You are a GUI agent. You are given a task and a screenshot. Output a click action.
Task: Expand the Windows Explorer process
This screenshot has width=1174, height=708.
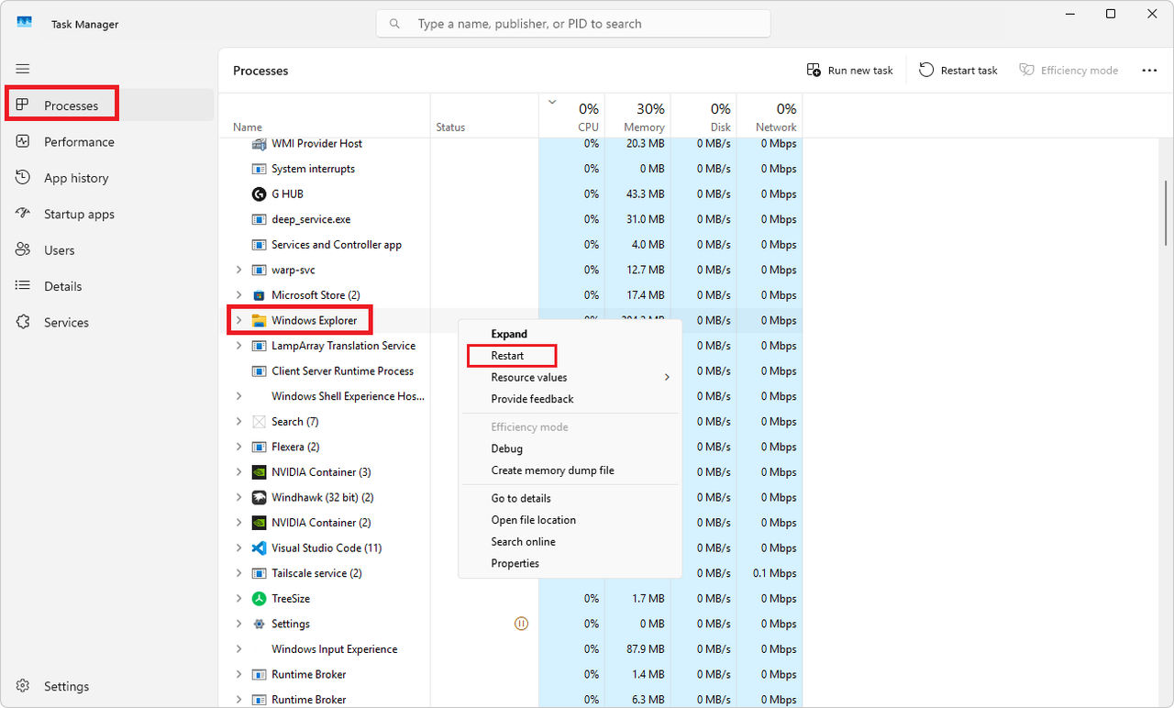(x=238, y=321)
